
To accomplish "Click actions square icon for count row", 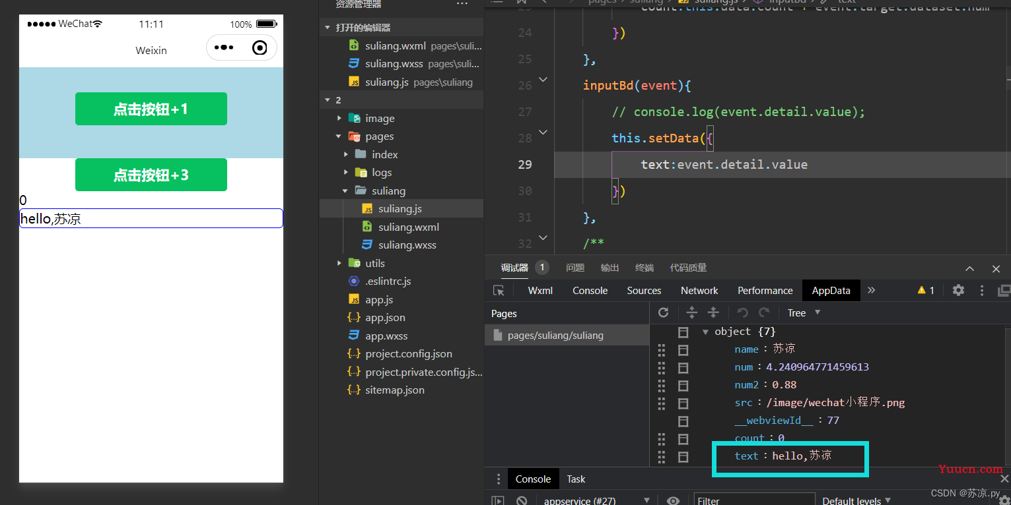I will (683, 438).
